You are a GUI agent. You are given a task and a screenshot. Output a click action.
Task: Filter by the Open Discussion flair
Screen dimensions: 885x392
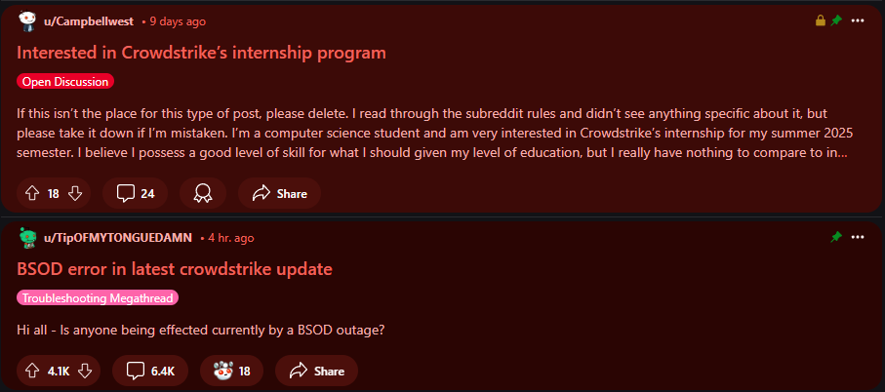click(65, 82)
